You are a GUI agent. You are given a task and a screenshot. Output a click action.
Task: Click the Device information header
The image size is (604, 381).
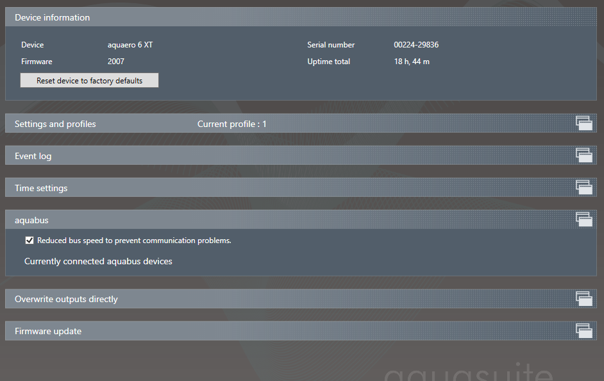click(301, 17)
